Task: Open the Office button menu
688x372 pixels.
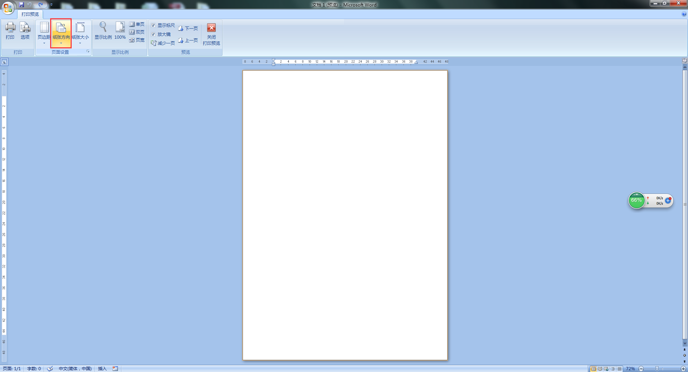Action: tap(8, 8)
